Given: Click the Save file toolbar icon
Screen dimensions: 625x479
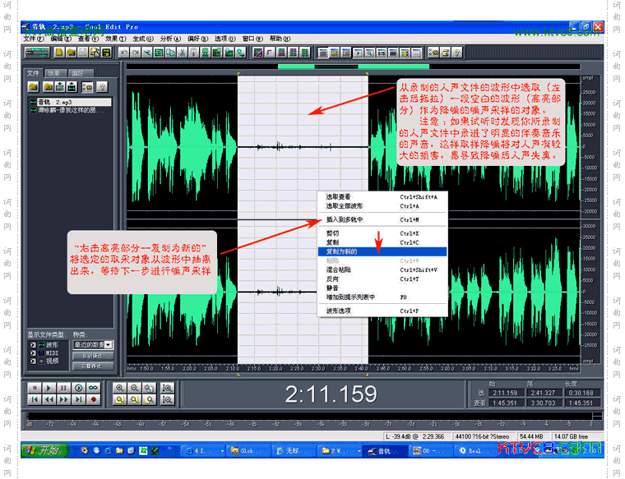Looking at the screenshot, I should pos(82,52).
